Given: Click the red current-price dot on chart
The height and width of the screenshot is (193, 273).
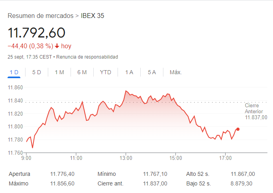Looking at the screenshot, I should click(x=238, y=129).
